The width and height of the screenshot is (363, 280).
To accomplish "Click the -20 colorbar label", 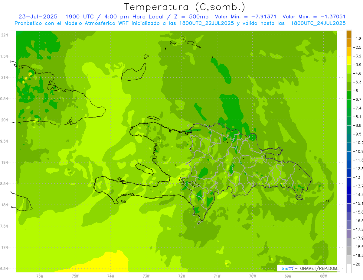I will pyautogui.click(x=357, y=264).
